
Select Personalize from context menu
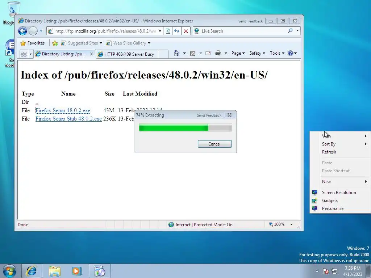340,208
